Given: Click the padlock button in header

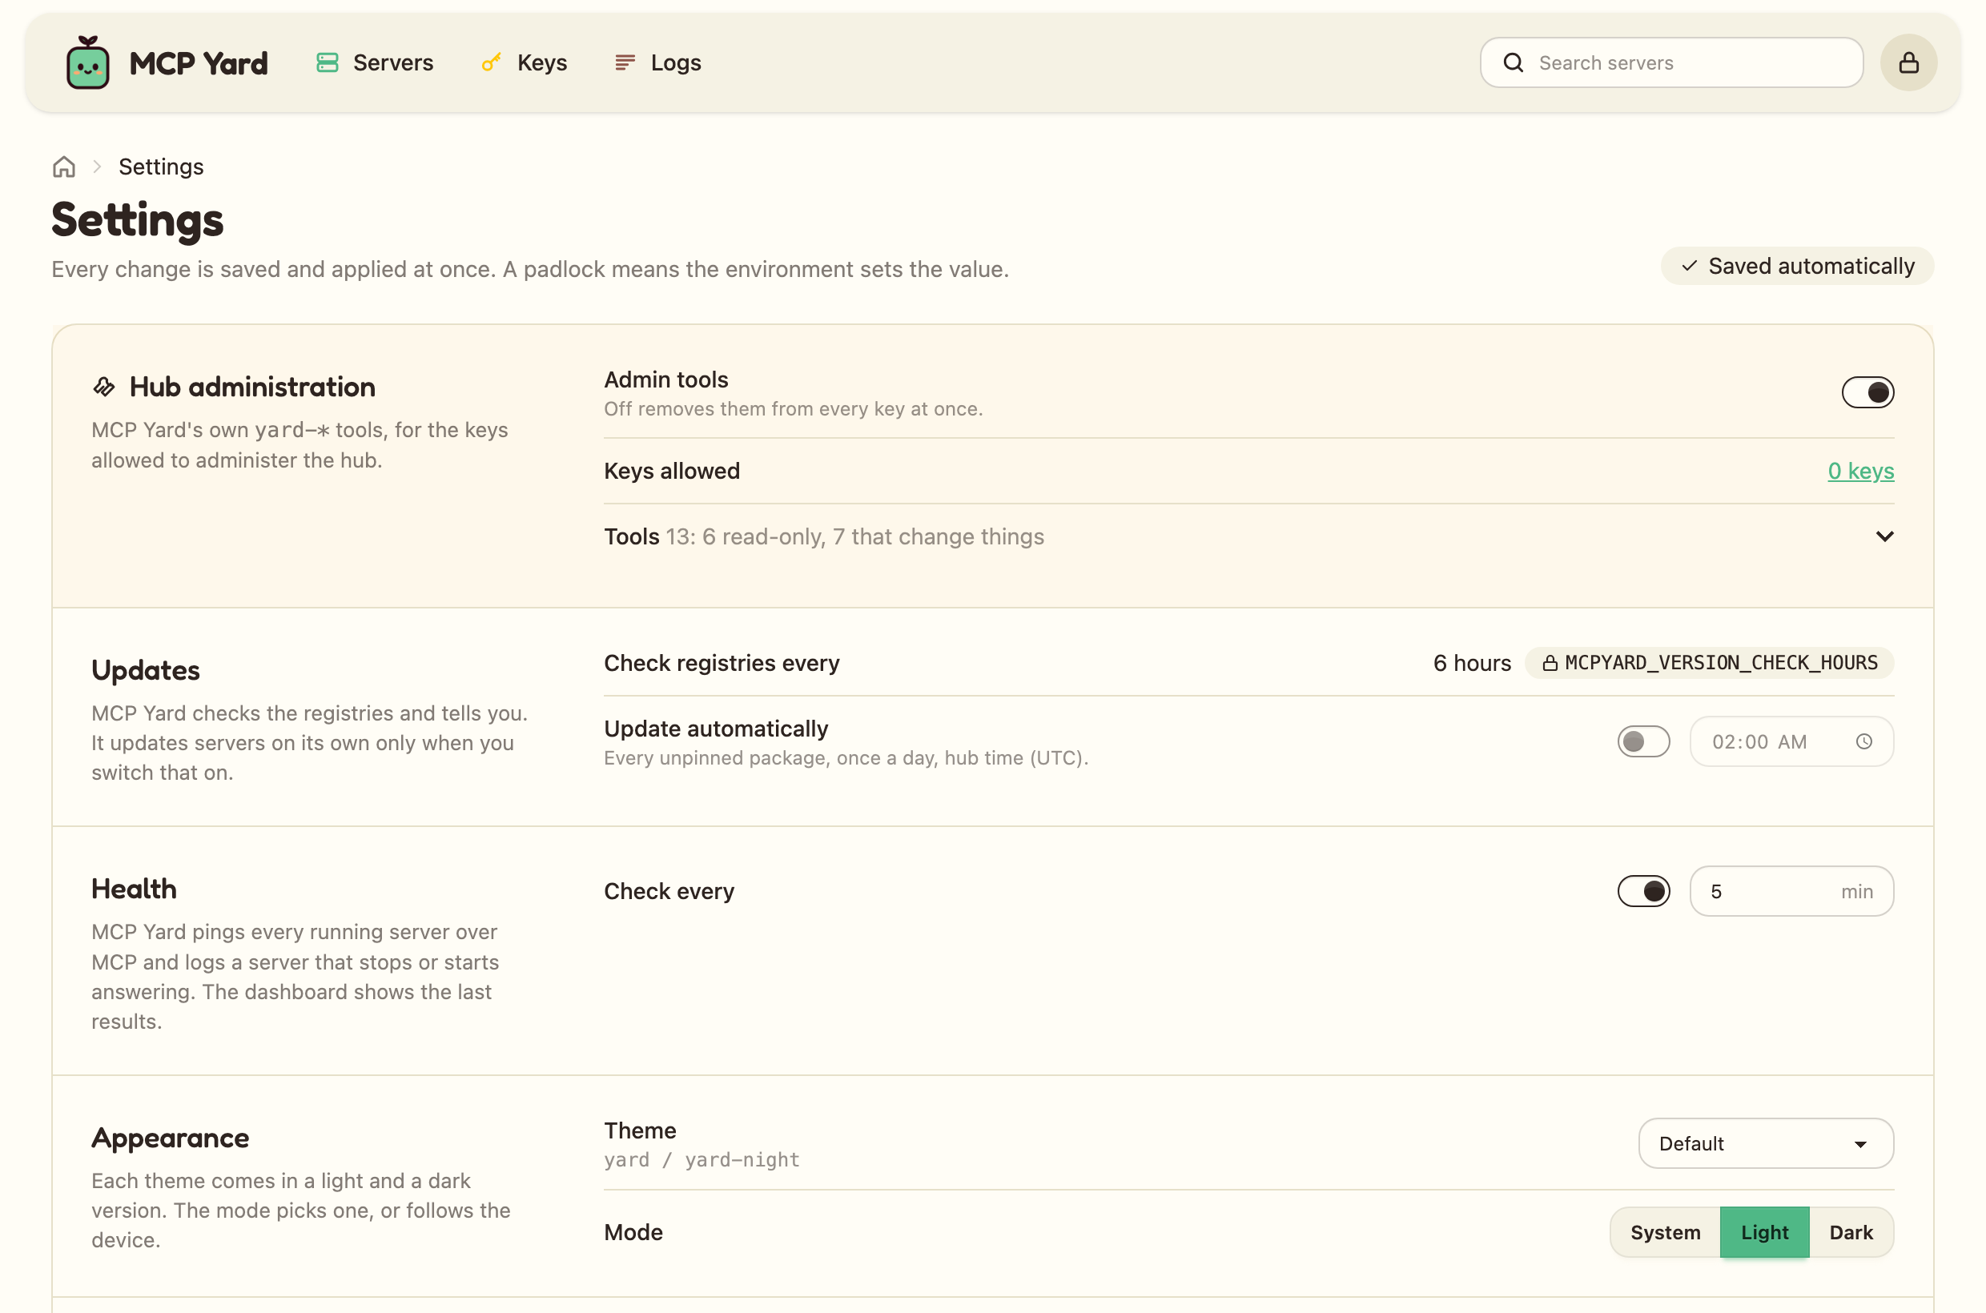Looking at the screenshot, I should [1909, 62].
